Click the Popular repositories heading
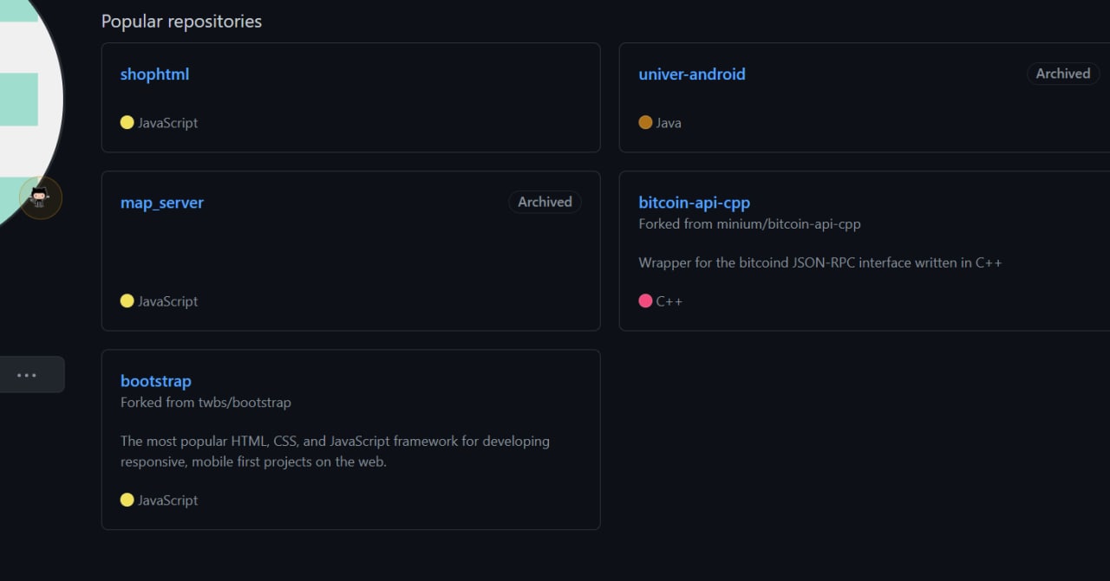 coord(181,22)
